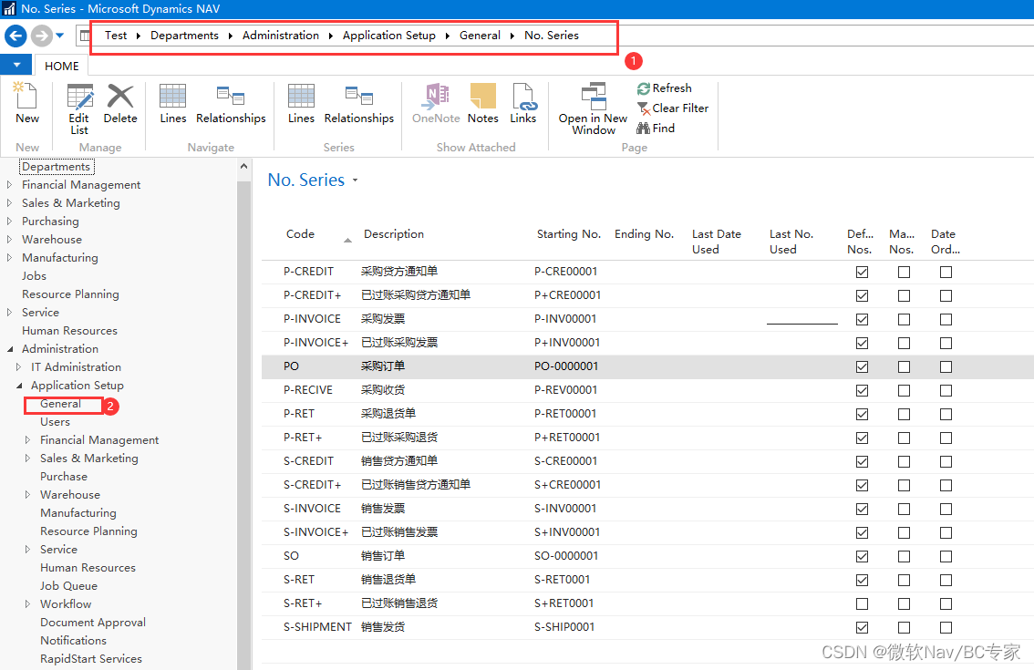Open General under Application Setup
This screenshot has width=1034, height=670.
click(61, 404)
